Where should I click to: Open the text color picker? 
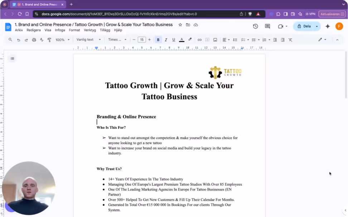click(x=182, y=40)
